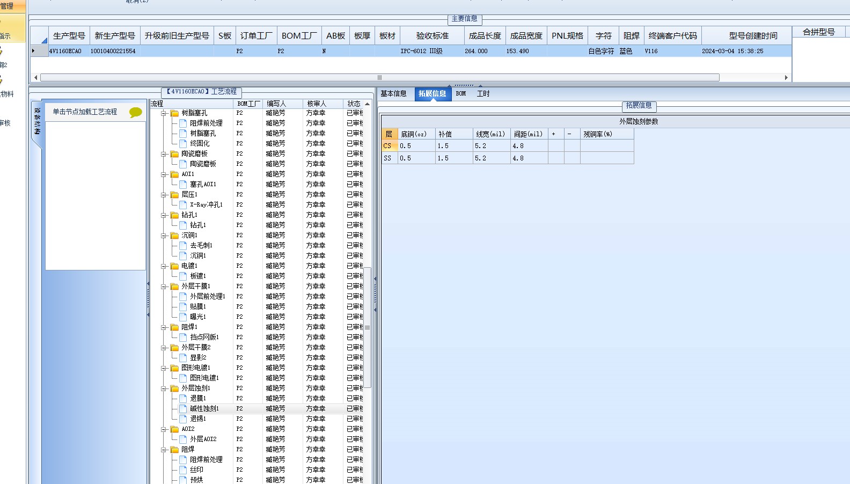Click the process tree scroll-up arrow

(368, 104)
